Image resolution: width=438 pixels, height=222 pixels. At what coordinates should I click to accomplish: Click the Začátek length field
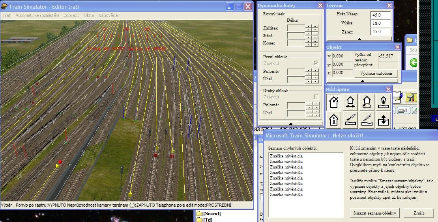click(x=296, y=28)
